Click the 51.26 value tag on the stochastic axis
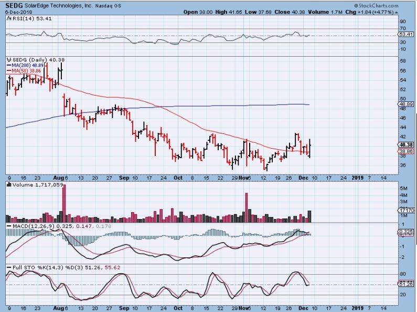Screen dimensions: 417x312 click(x=406, y=284)
